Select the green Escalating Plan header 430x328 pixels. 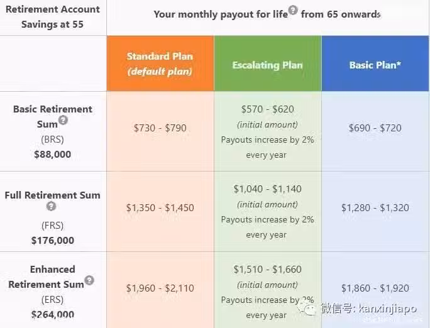coord(268,63)
